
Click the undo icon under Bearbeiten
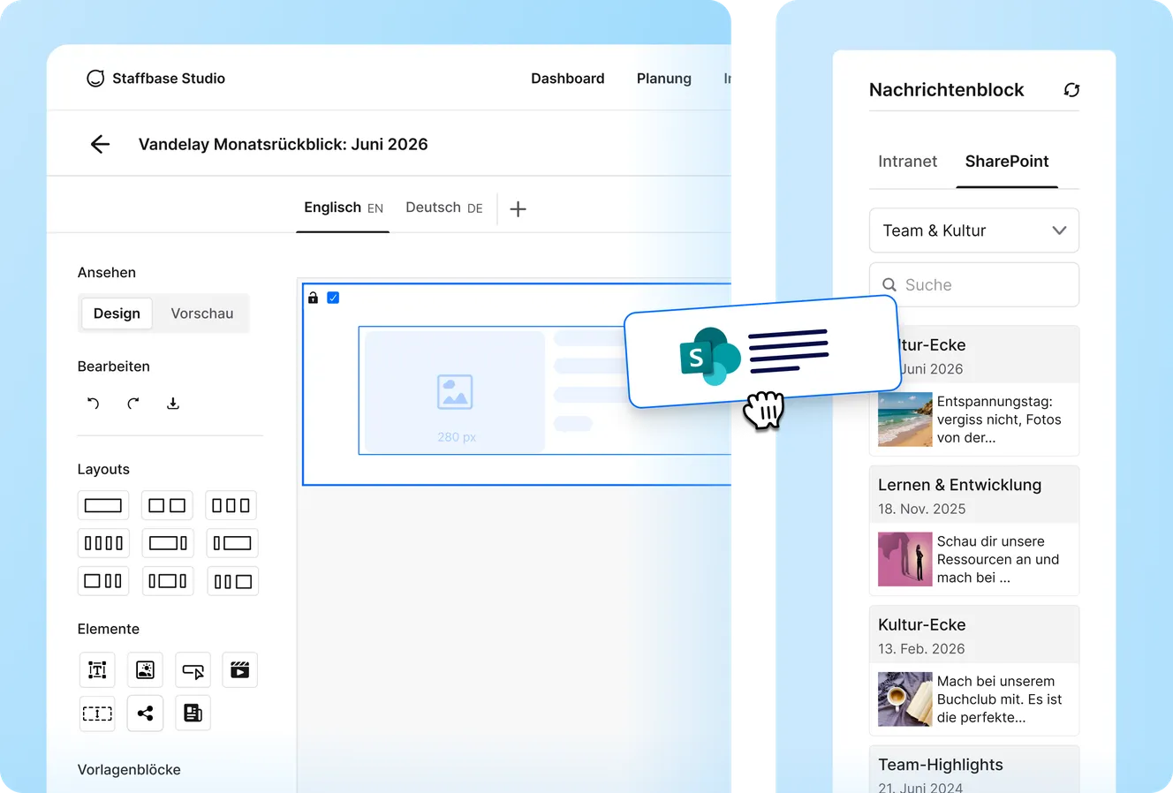click(93, 404)
